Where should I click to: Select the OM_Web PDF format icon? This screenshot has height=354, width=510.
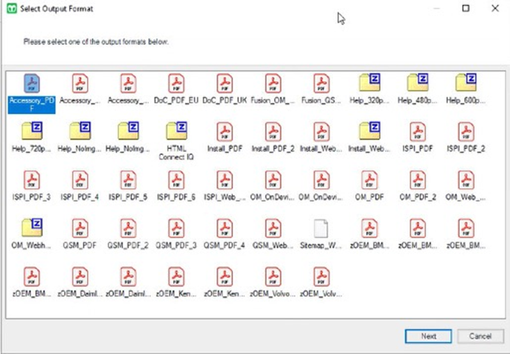[x=466, y=185]
